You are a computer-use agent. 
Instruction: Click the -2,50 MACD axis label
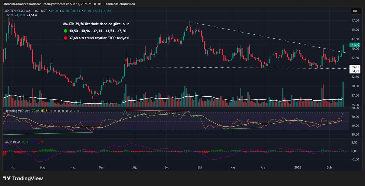(355, 159)
